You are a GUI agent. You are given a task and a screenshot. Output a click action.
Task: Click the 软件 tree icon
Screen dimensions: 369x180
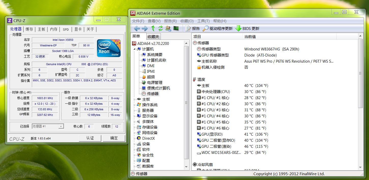(139, 149)
